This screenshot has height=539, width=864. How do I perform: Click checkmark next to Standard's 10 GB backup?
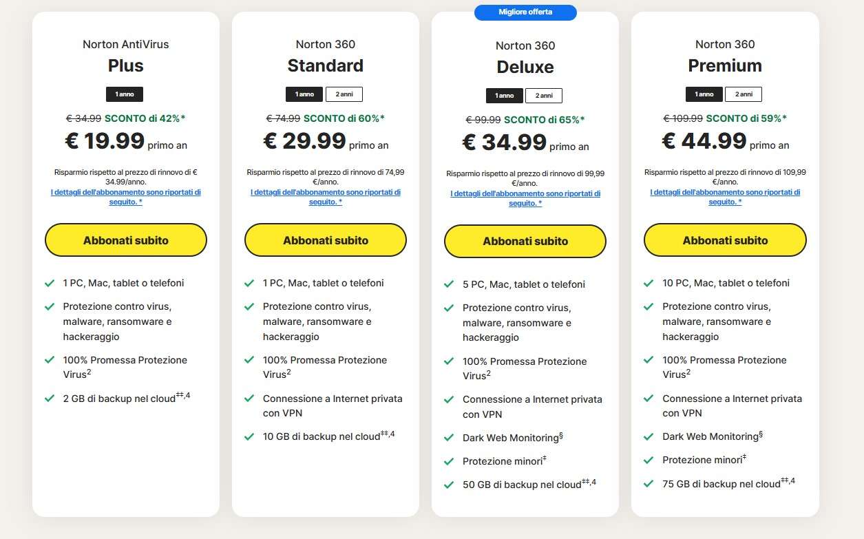point(249,437)
